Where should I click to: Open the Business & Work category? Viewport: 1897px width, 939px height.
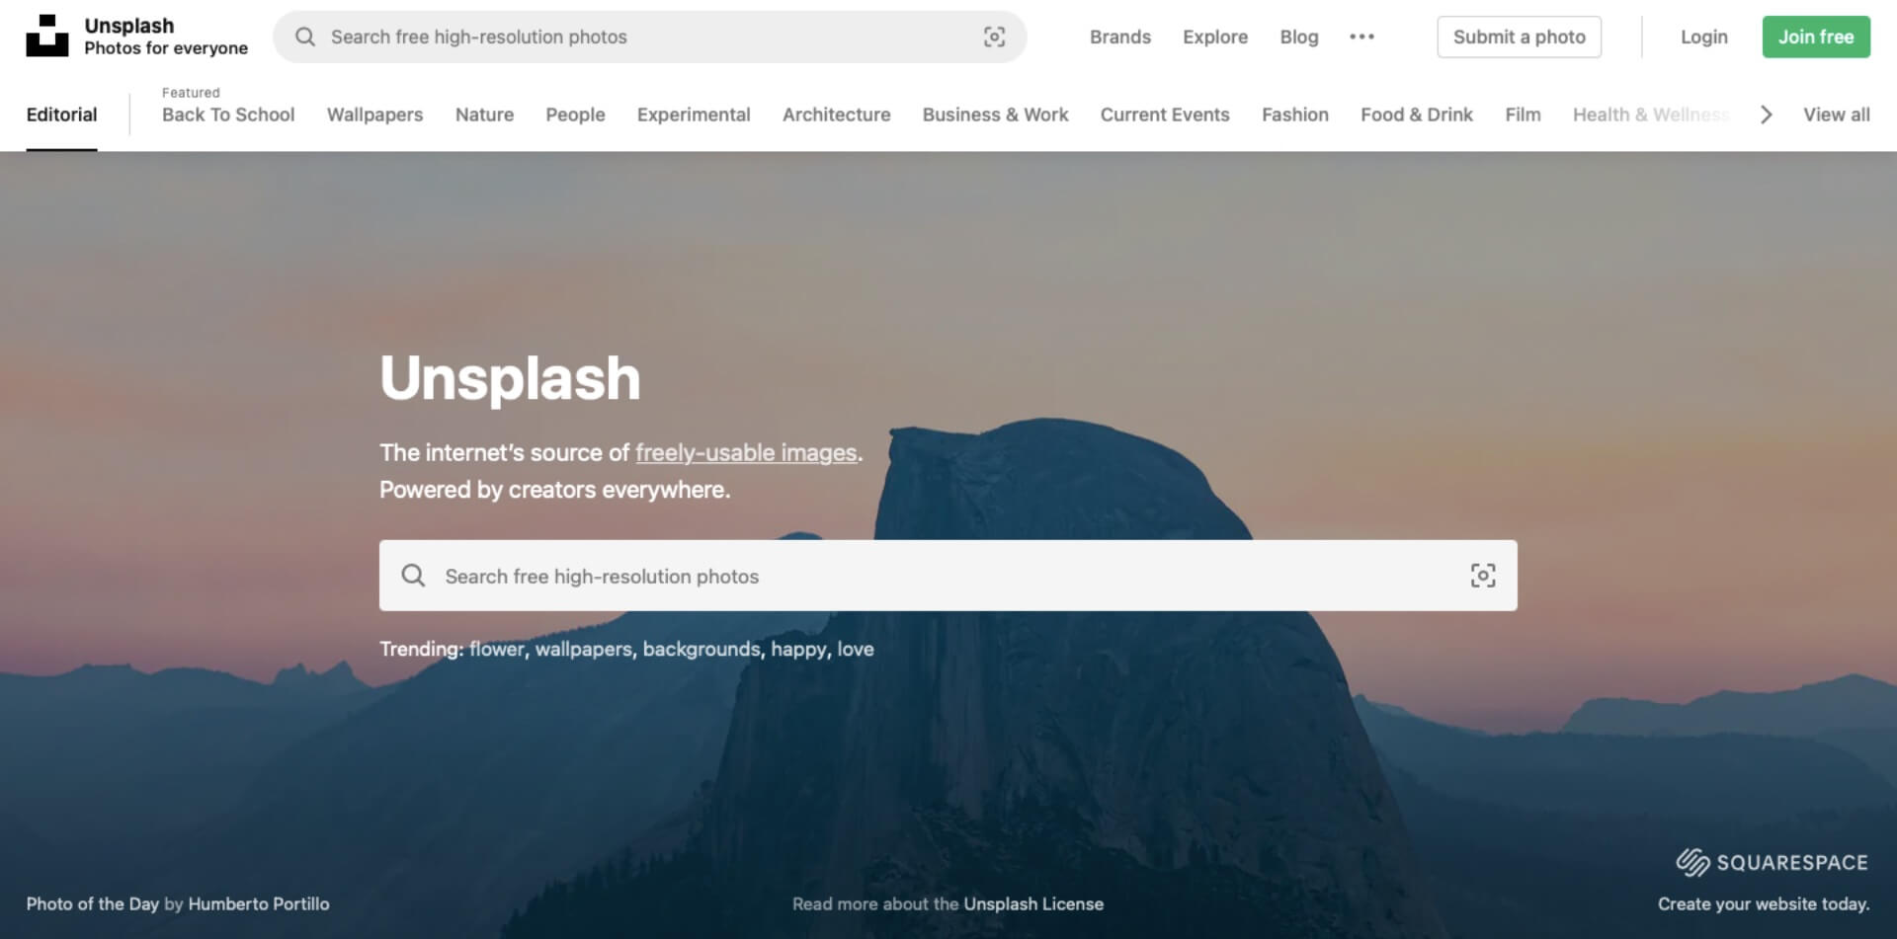point(995,115)
